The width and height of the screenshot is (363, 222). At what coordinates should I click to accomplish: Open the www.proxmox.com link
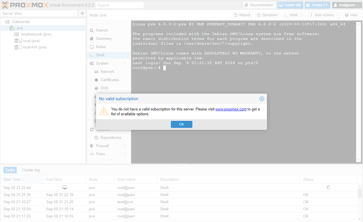click(231, 109)
